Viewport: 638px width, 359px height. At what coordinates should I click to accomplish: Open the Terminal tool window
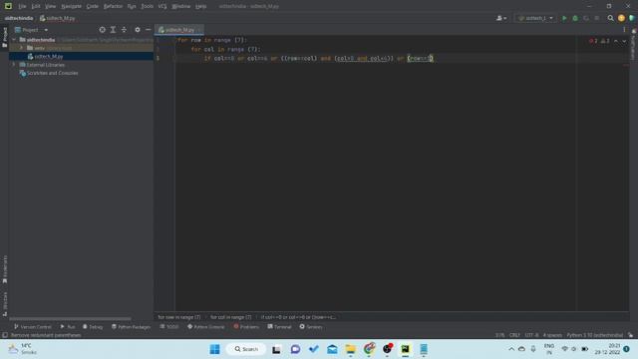click(x=279, y=327)
